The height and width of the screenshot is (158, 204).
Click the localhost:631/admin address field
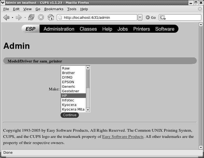click(x=97, y=17)
